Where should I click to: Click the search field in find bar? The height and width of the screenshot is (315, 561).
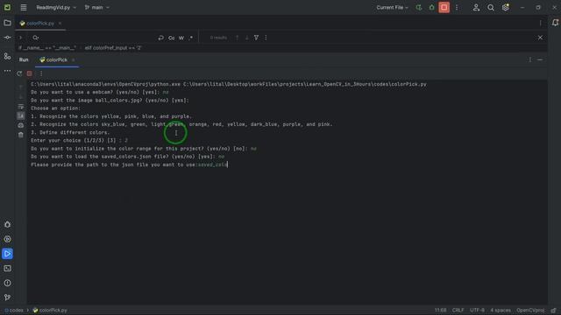tap(96, 38)
